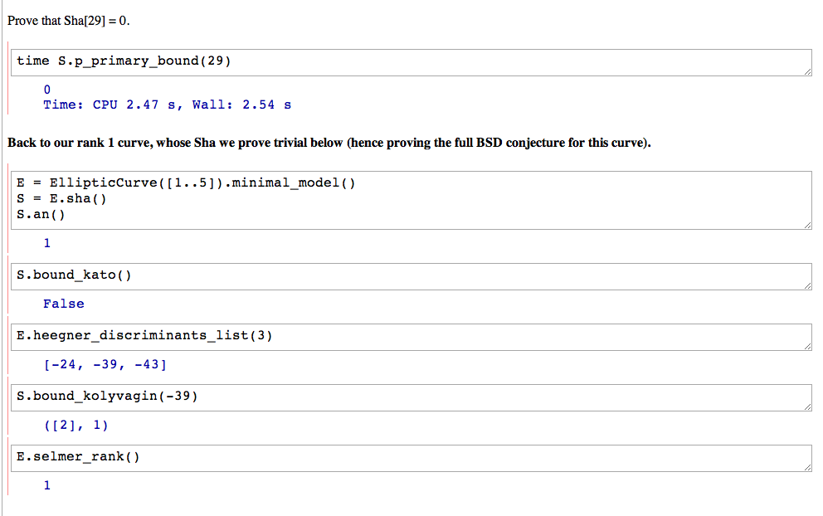
Task: Click the CPU and Wall time output
Action: click(167, 105)
